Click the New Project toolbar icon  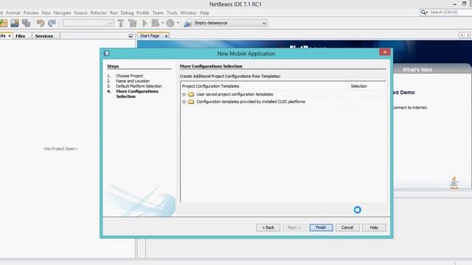tap(4, 23)
